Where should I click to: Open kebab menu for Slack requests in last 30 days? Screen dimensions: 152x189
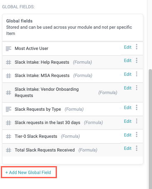[x=137, y=121]
